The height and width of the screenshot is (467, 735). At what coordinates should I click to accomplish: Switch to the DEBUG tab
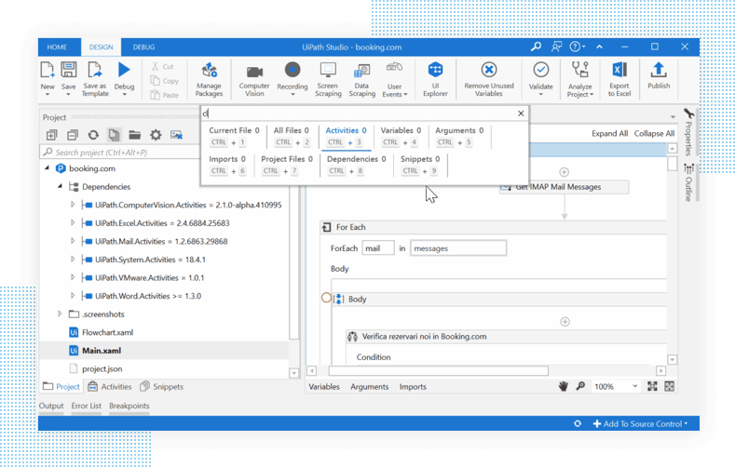143,47
